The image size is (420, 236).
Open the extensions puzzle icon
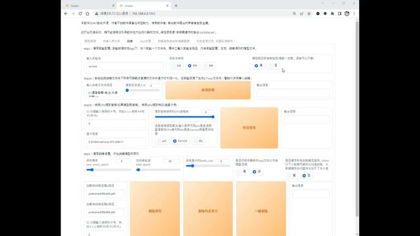333,13
